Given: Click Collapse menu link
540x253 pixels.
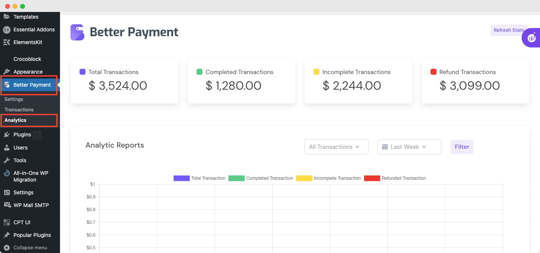Looking at the screenshot, I should (x=30, y=247).
